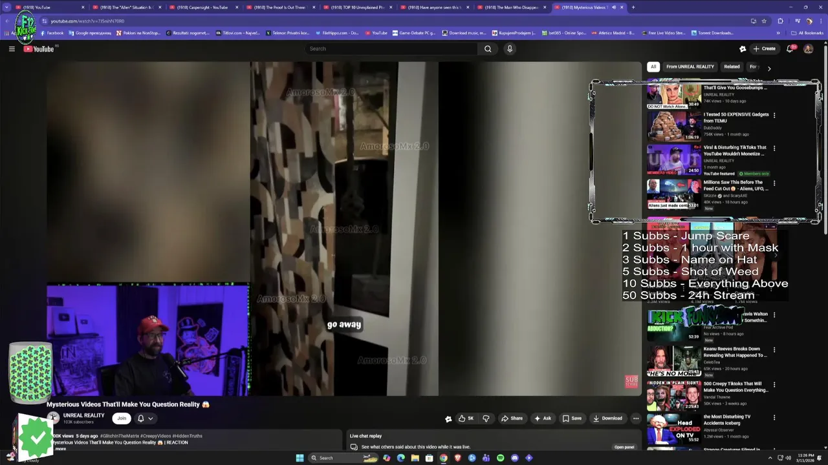828x465 pixels.
Task: Open the UNREAL REALITY channel name
Action: [x=83, y=415]
